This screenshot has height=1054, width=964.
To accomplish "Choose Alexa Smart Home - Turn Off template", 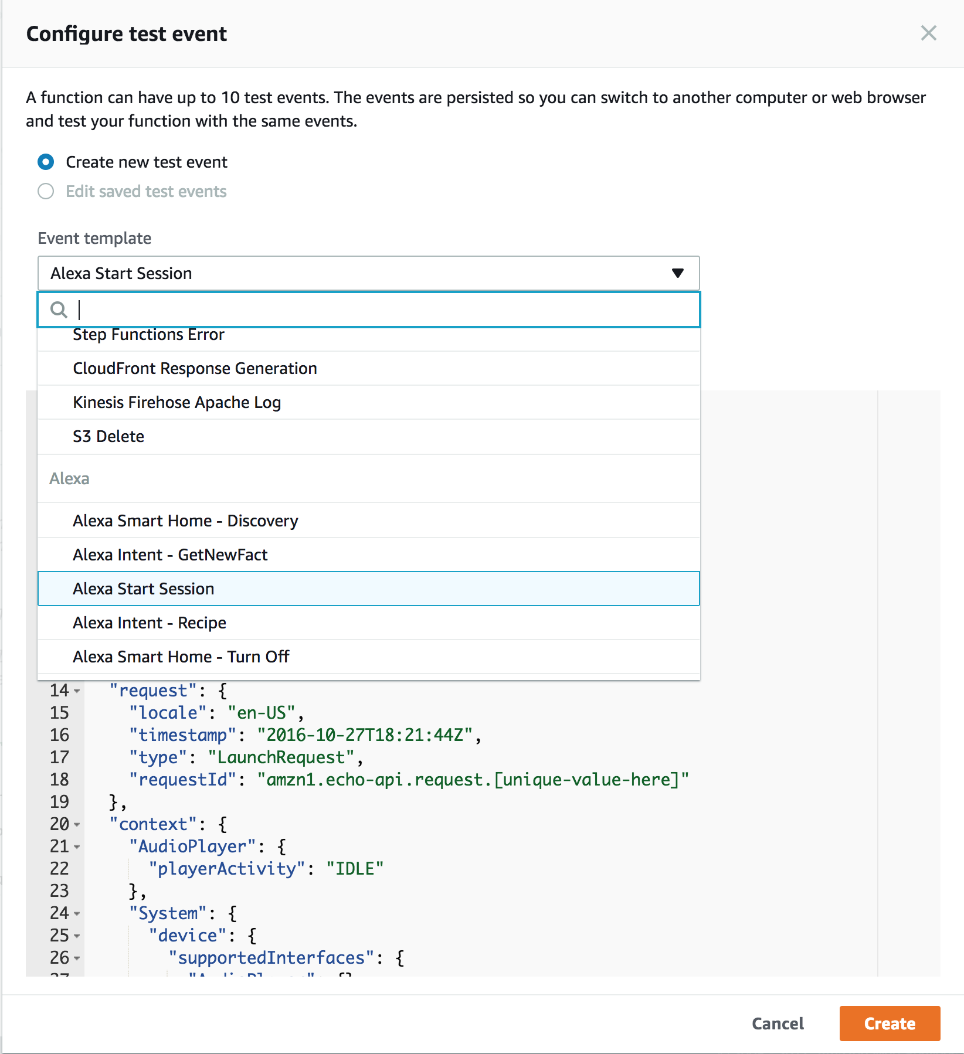I will pyautogui.click(x=369, y=657).
